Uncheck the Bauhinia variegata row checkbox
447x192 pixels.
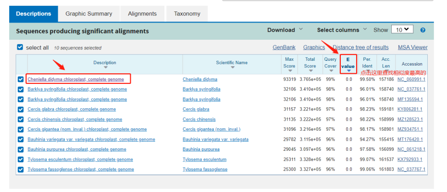pos(21,139)
